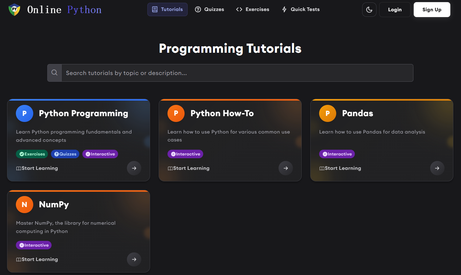This screenshot has height=275, width=461.
Task: Open the Quizzes section from the navigation
Action: pos(210,9)
